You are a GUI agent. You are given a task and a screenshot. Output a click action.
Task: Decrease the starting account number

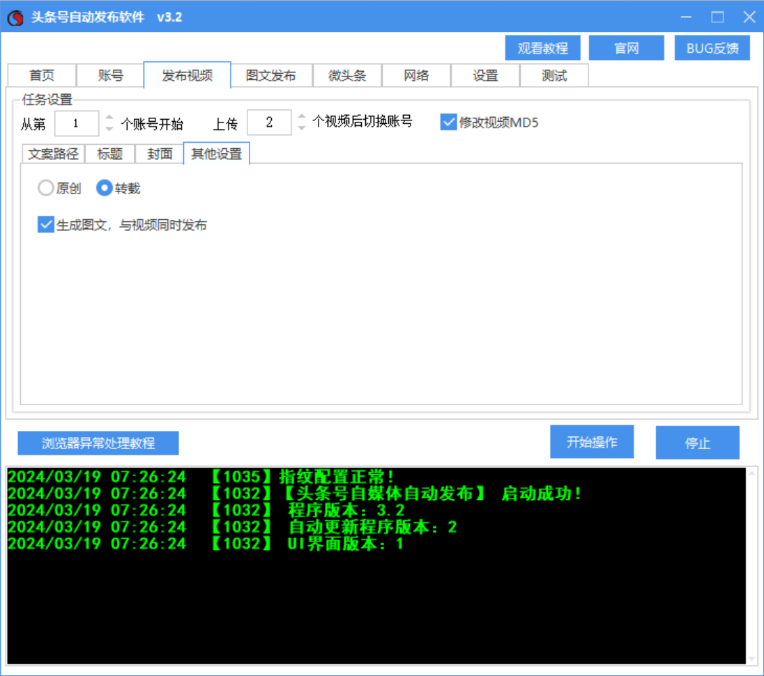coord(109,129)
